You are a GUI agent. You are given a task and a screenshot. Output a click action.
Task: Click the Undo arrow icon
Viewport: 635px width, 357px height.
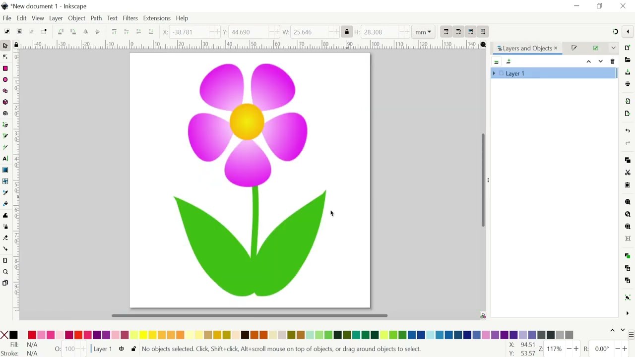pyautogui.click(x=628, y=131)
